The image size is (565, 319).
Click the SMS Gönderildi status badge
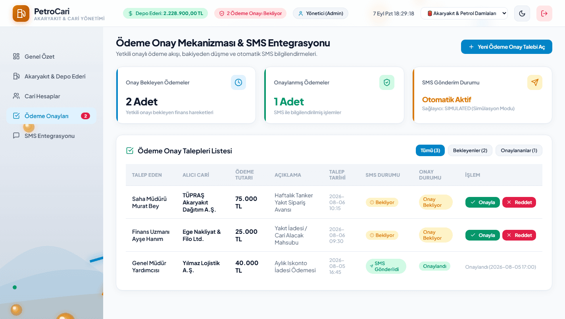point(386,266)
